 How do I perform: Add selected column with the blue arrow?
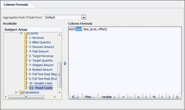tap(65, 63)
